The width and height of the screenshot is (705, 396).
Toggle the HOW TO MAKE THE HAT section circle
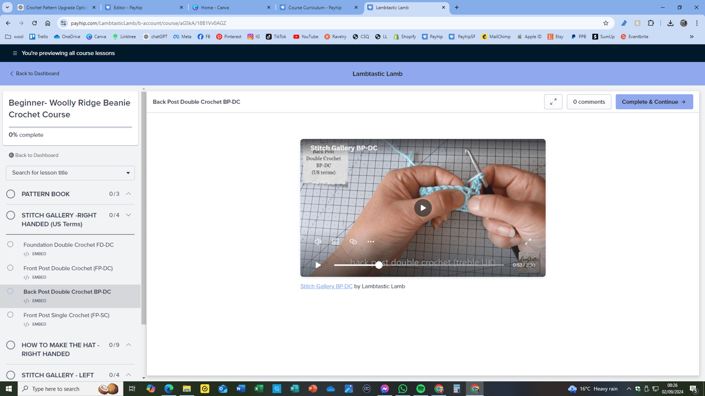pyautogui.click(x=11, y=345)
